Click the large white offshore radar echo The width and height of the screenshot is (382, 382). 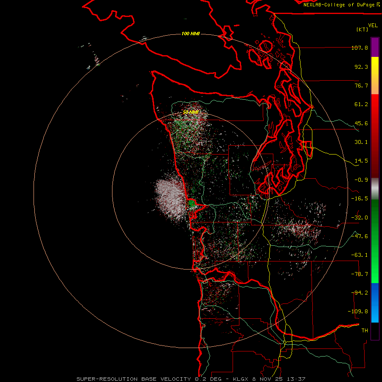pos(170,199)
